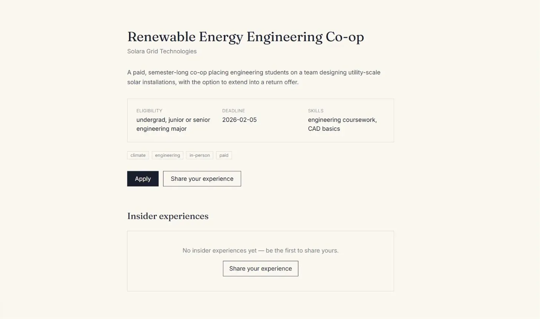Click the 2026-02-05 deadline date
This screenshot has height=319, width=540.
pyautogui.click(x=239, y=120)
